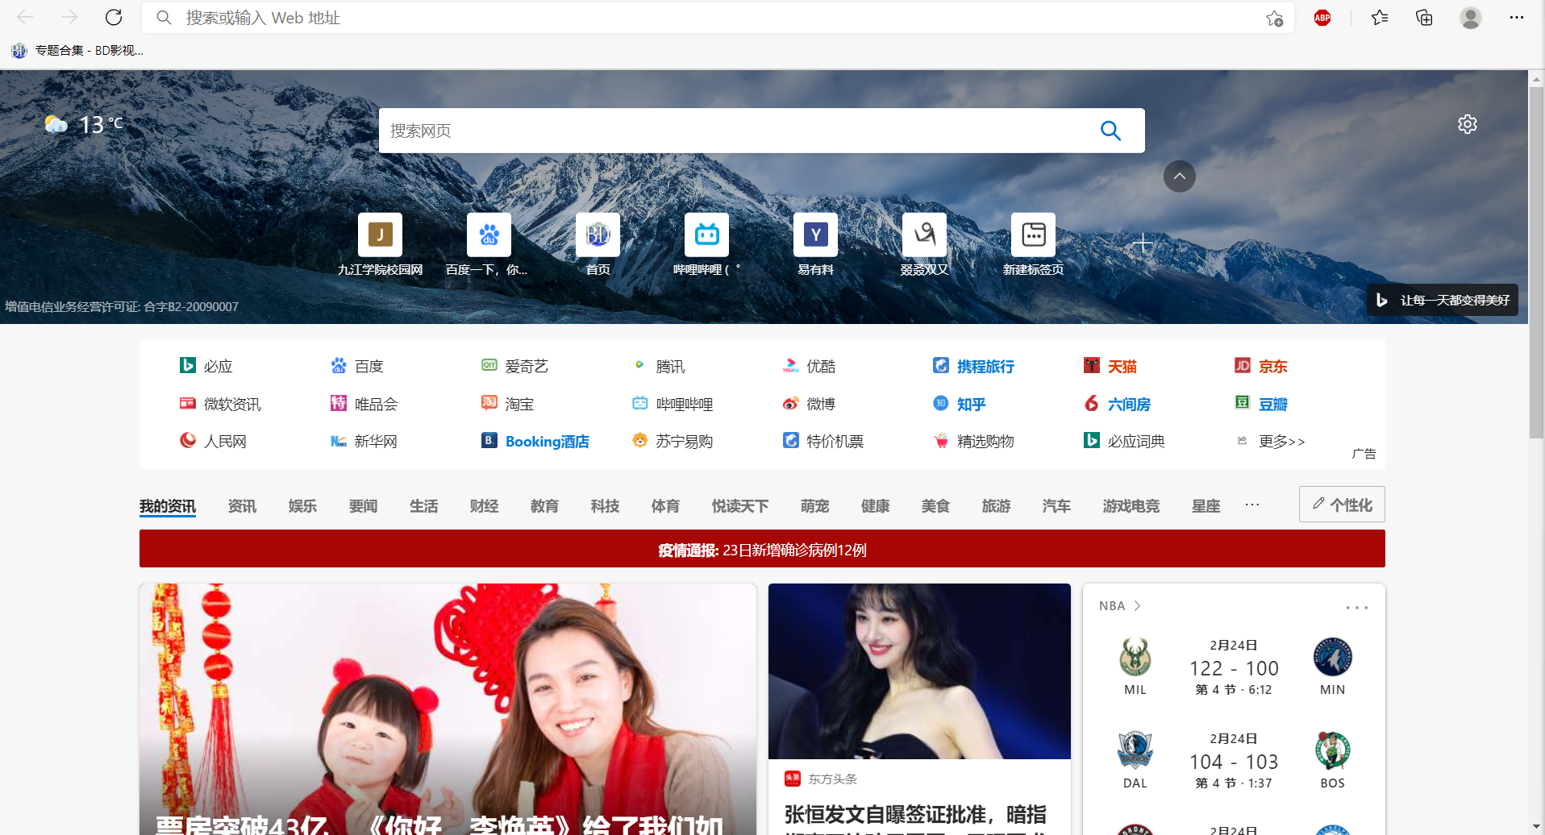Open the 易有料 quick link tile

815,244
